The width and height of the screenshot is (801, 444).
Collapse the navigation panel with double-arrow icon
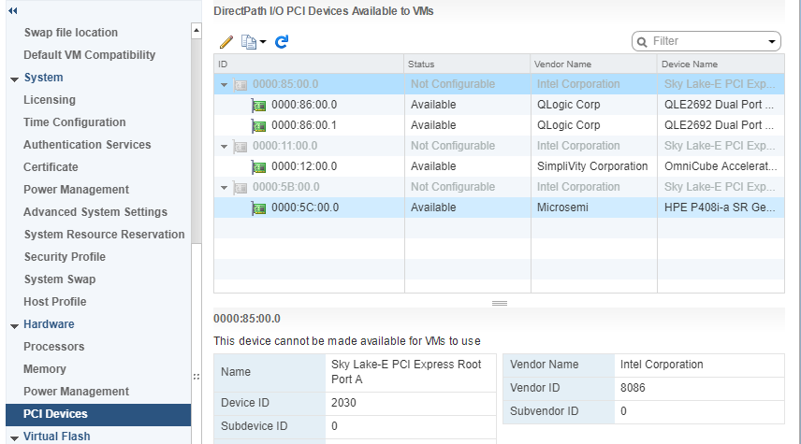coord(13,10)
